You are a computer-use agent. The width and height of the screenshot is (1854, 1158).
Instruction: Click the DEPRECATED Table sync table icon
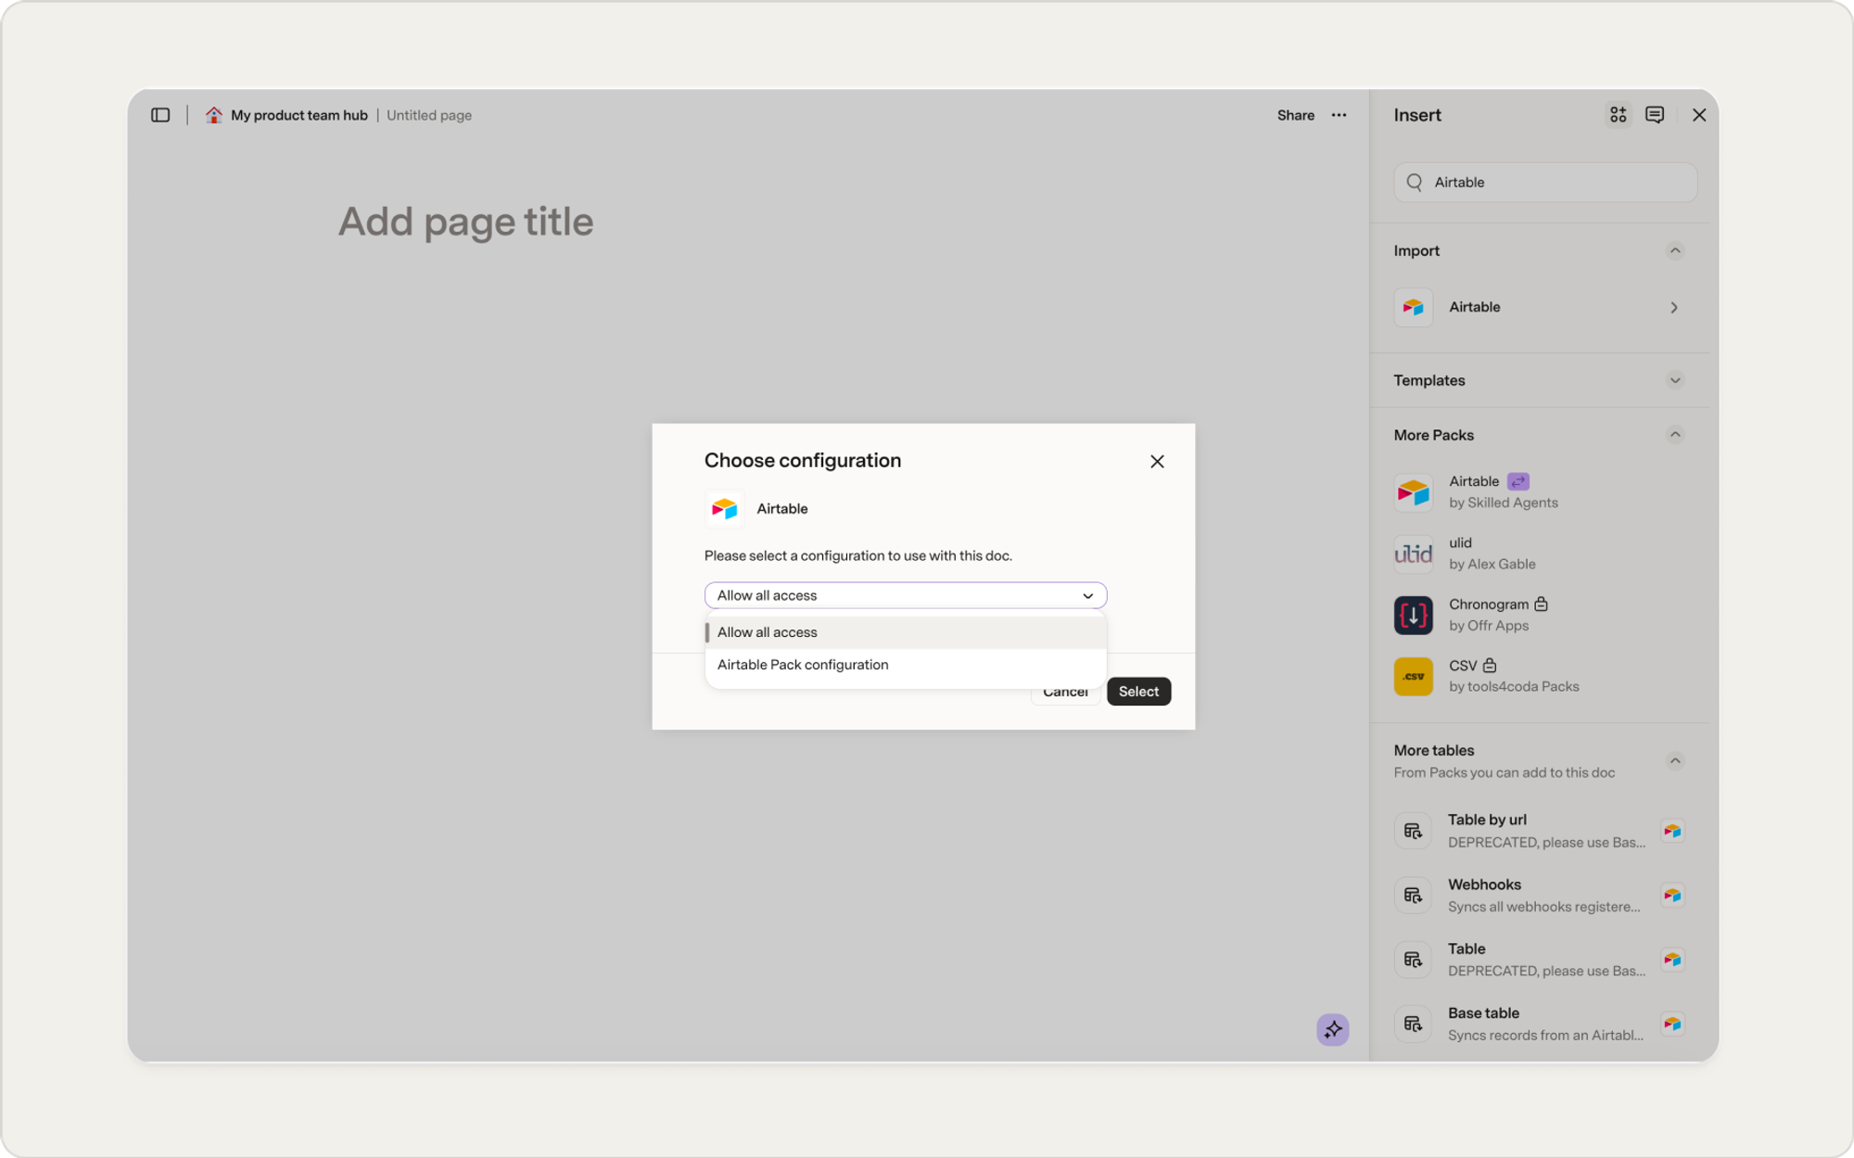pyautogui.click(x=1413, y=960)
